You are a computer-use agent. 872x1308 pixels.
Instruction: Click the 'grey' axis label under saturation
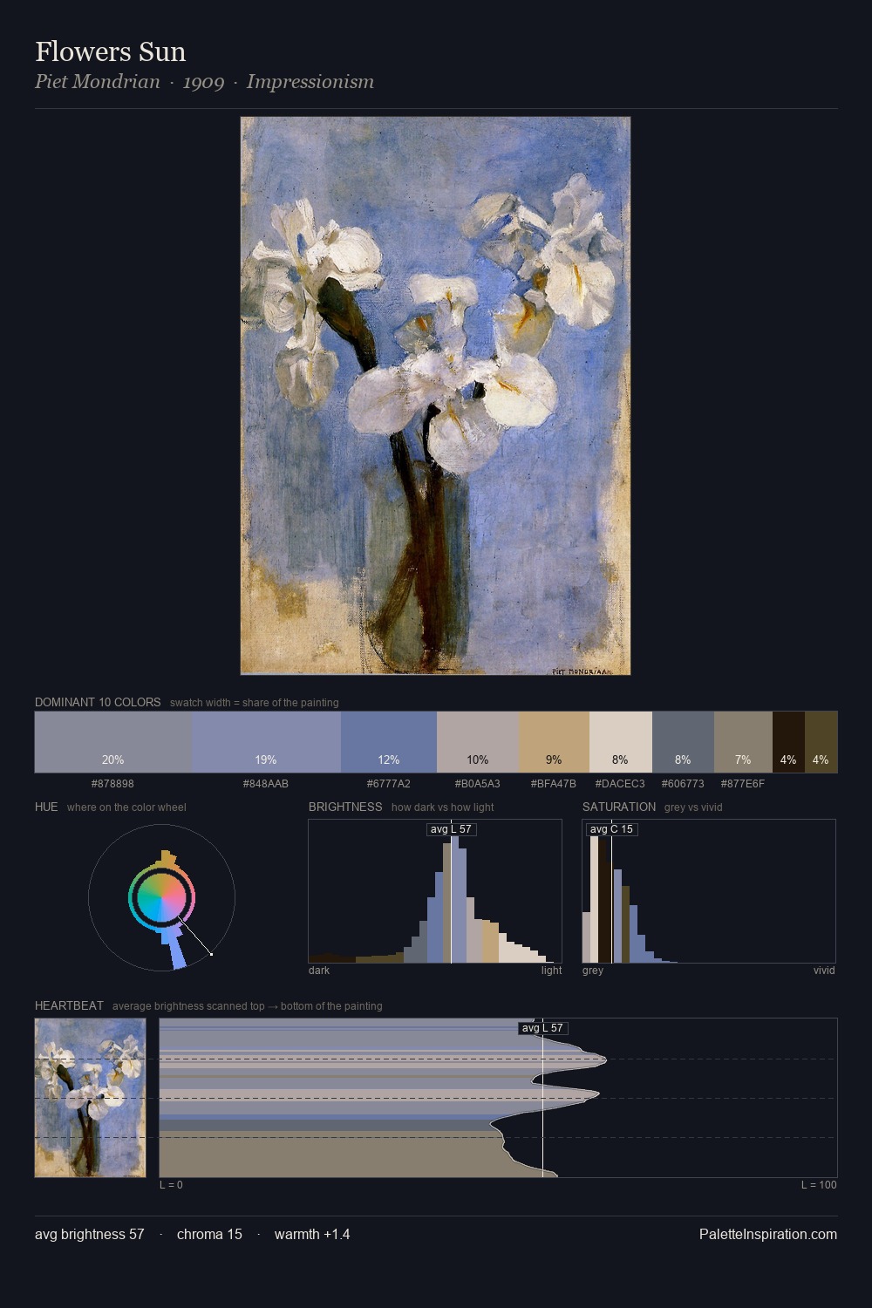click(x=593, y=970)
